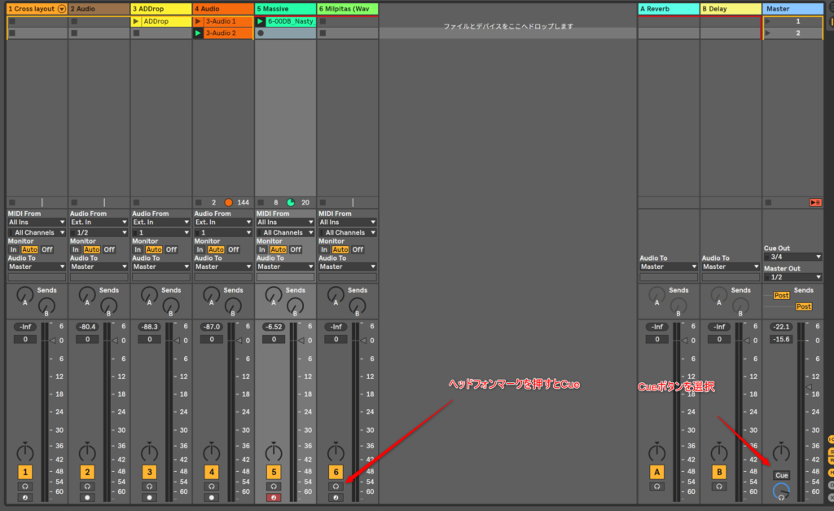Expand Audio From Ext. In on 2 Audio
Viewport: 834px width, 511px height.
click(x=99, y=222)
